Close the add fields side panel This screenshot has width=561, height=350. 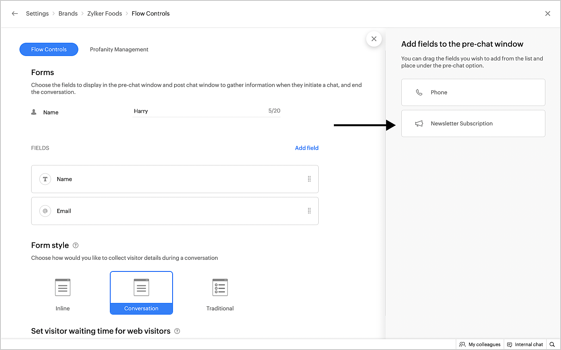tap(374, 39)
